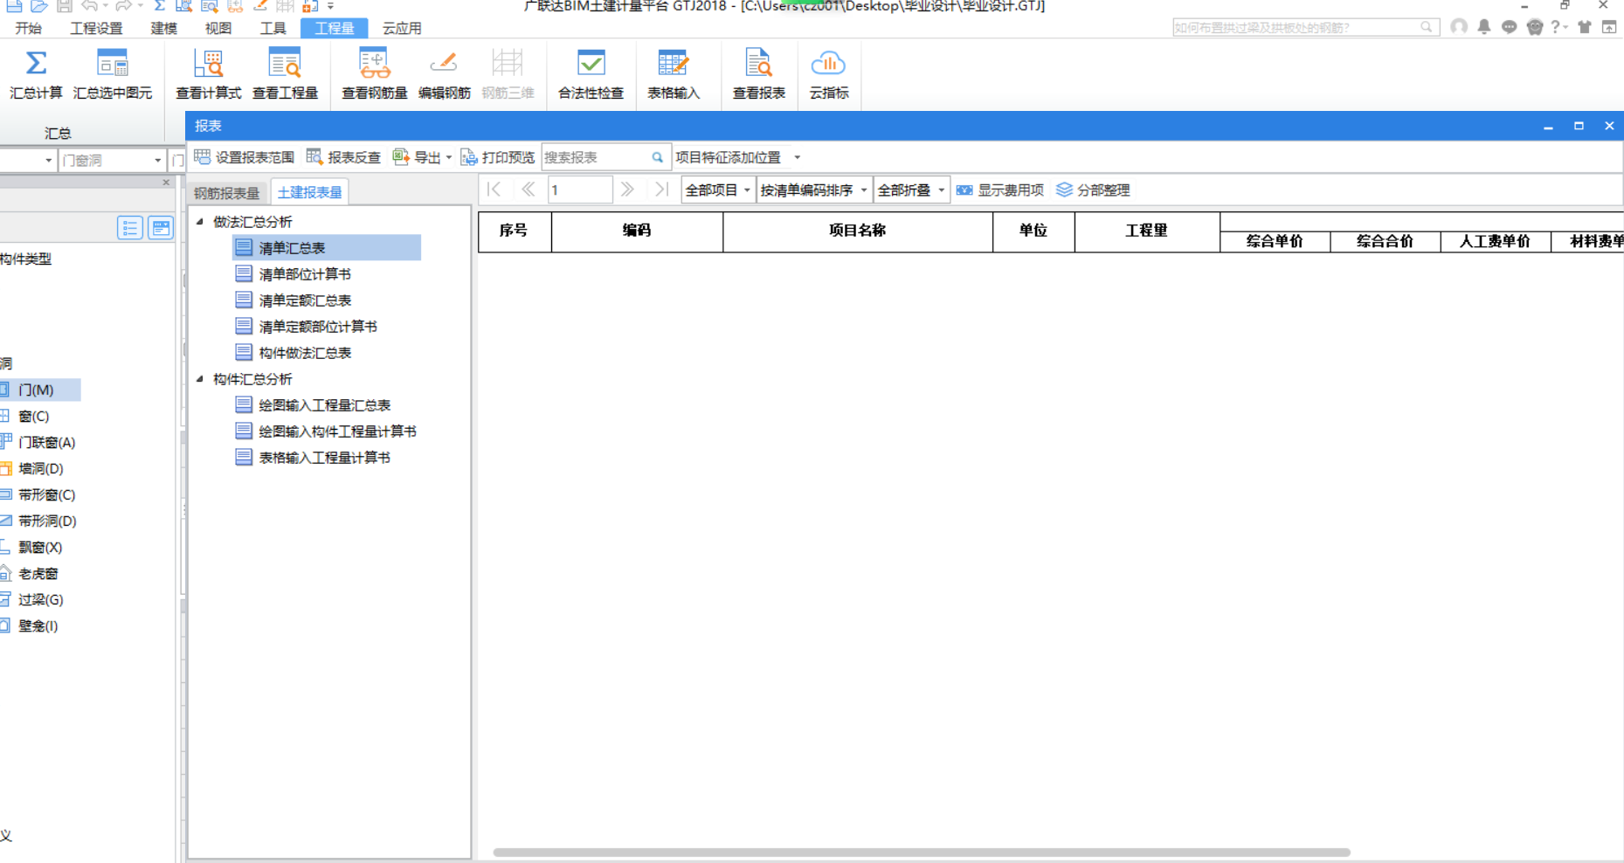The width and height of the screenshot is (1624, 863).
Task: Open 建模 menu tab
Action: click(x=163, y=28)
